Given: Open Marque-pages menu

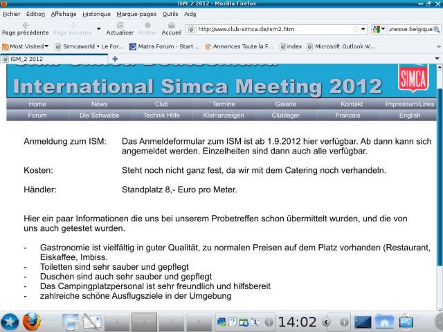Looking at the screenshot, I should 136,14.
